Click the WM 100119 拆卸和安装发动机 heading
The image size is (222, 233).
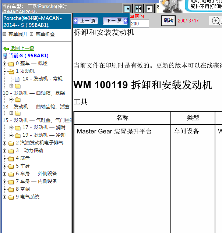[142, 85]
